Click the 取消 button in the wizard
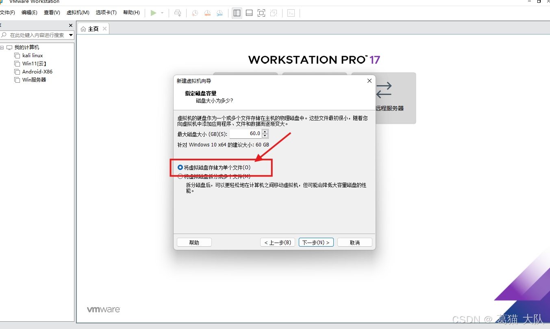 [355, 242]
